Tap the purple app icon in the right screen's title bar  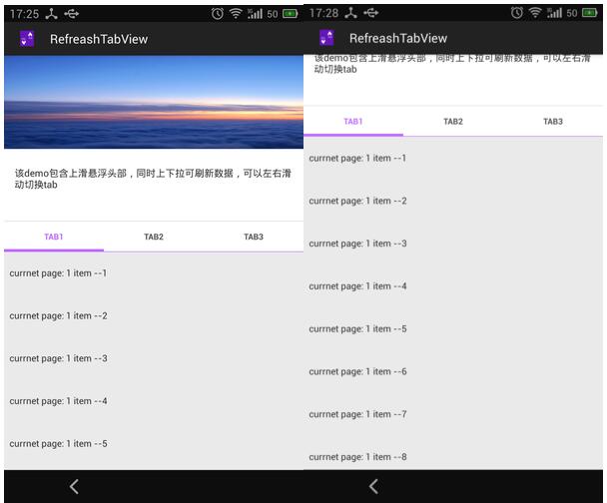pos(326,38)
